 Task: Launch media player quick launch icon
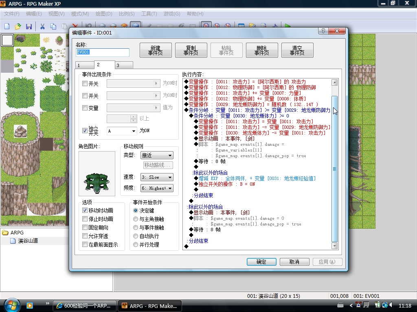[29, 305]
